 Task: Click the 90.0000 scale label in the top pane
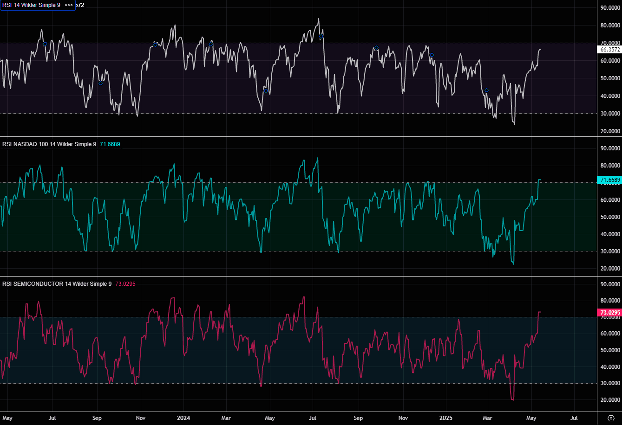pyautogui.click(x=609, y=8)
